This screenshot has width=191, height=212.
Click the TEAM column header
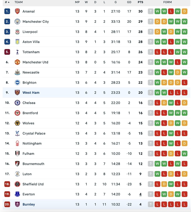[x=19, y=2]
